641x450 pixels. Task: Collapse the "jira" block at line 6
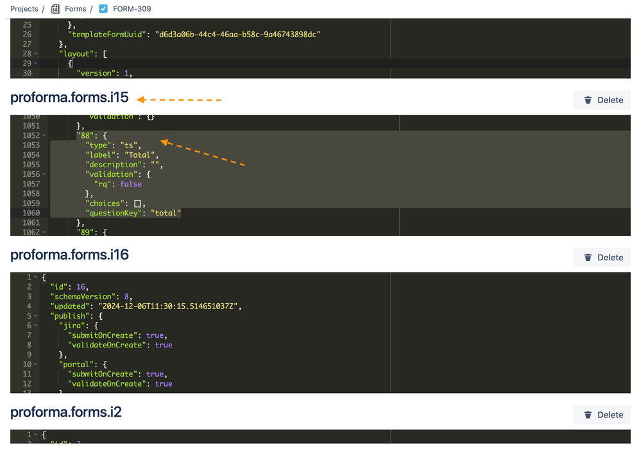(x=35, y=326)
